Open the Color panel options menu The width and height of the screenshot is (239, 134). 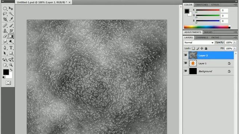(x=235, y=5)
